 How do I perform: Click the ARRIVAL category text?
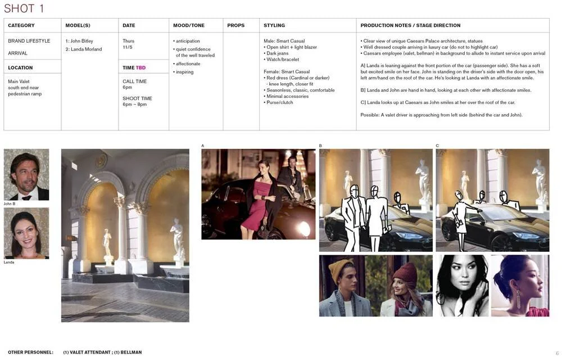pos(17,53)
